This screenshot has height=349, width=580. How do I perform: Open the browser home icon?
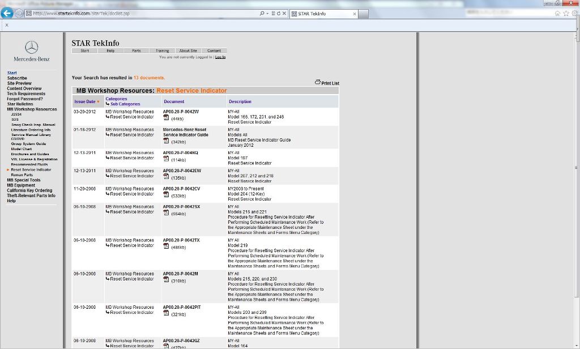(x=557, y=14)
